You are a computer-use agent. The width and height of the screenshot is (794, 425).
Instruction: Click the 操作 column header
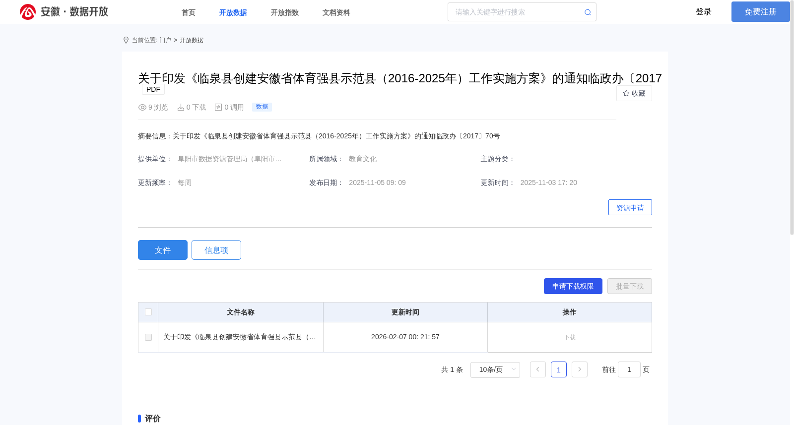click(x=570, y=312)
